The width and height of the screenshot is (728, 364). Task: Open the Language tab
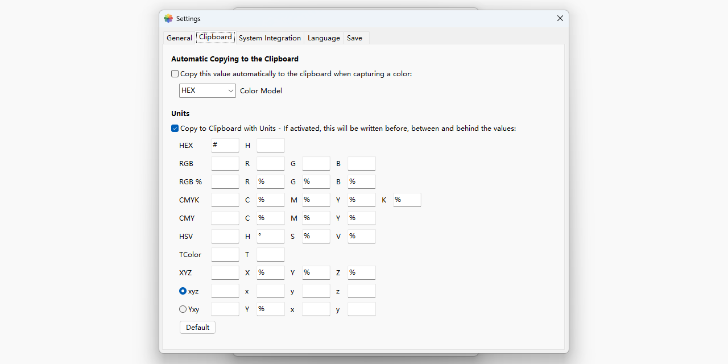pyautogui.click(x=324, y=38)
